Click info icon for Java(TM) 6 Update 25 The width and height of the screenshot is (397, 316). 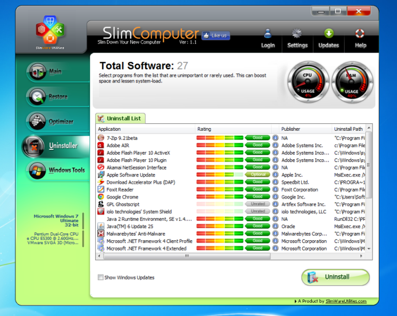[275, 226]
